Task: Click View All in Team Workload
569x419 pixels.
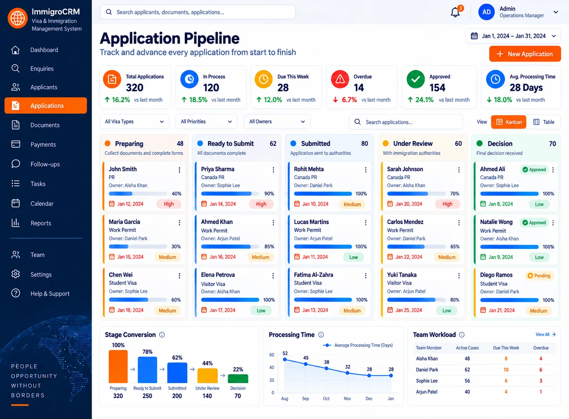Action: pos(546,334)
